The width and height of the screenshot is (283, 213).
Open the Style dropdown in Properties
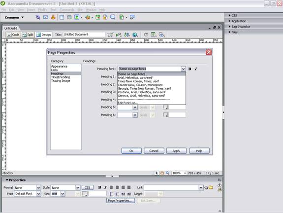coord(78,188)
